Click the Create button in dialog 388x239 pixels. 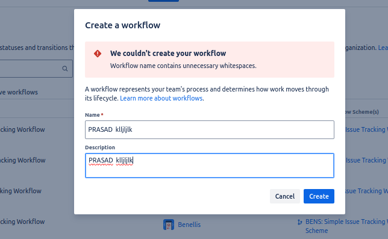[319, 196]
